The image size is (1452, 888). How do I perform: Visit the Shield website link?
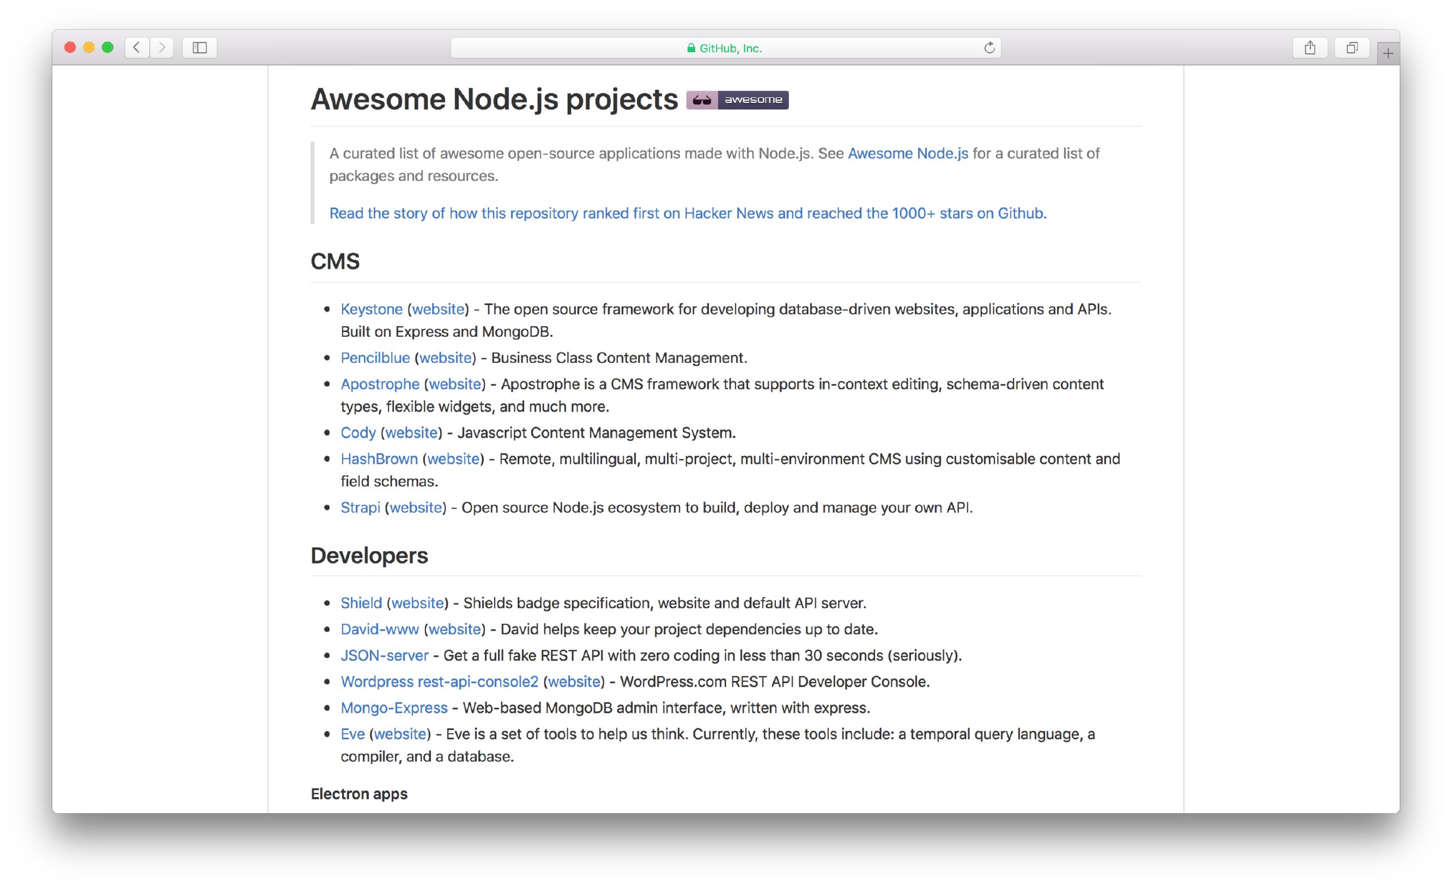click(417, 603)
